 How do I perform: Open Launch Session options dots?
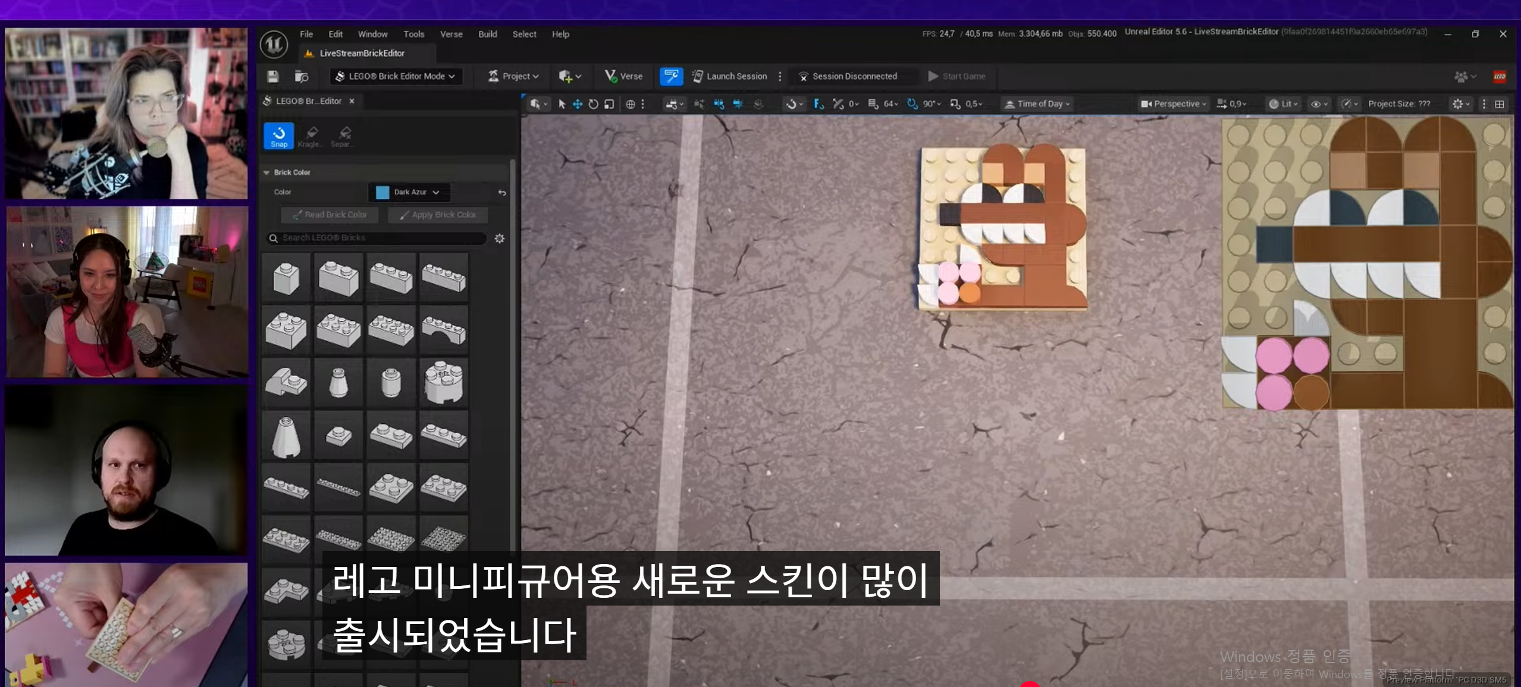[x=780, y=76]
